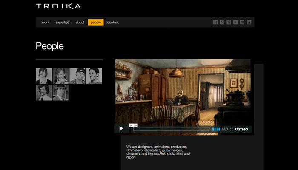Open the Twitter social icon
The width and height of the screenshot is (298, 170).
point(235,22)
